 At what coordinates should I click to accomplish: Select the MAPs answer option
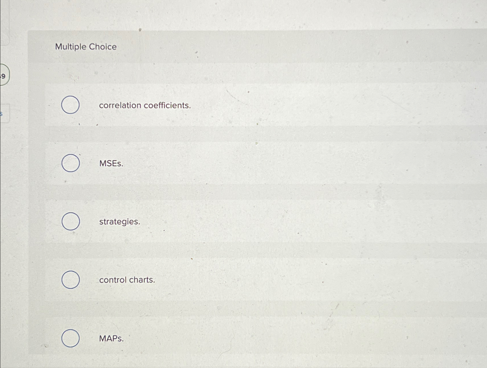coord(70,338)
